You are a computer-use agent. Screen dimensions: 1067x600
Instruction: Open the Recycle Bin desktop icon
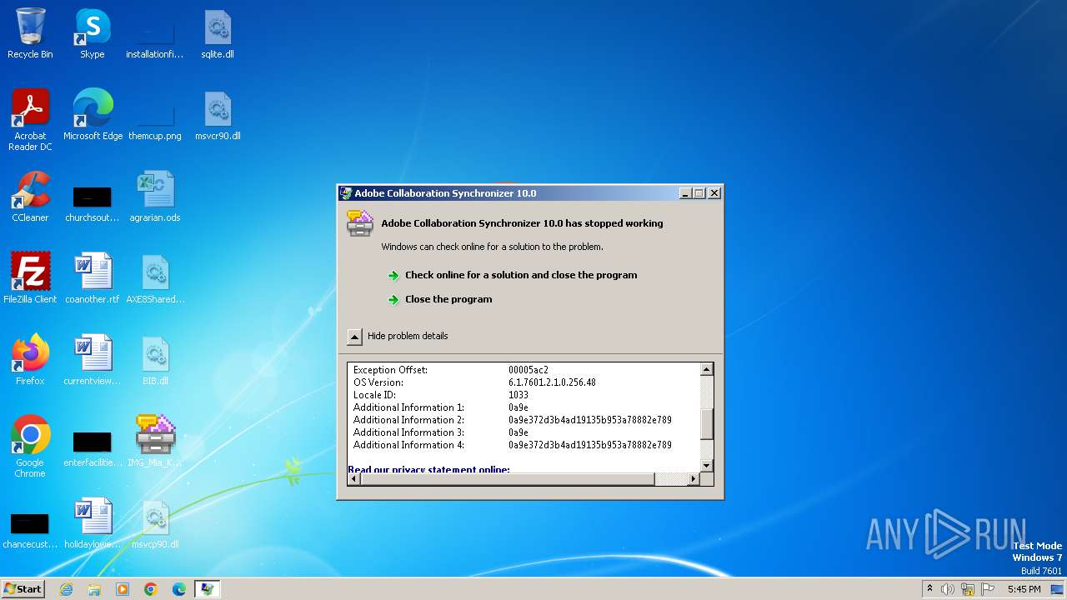(x=30, y=33)
